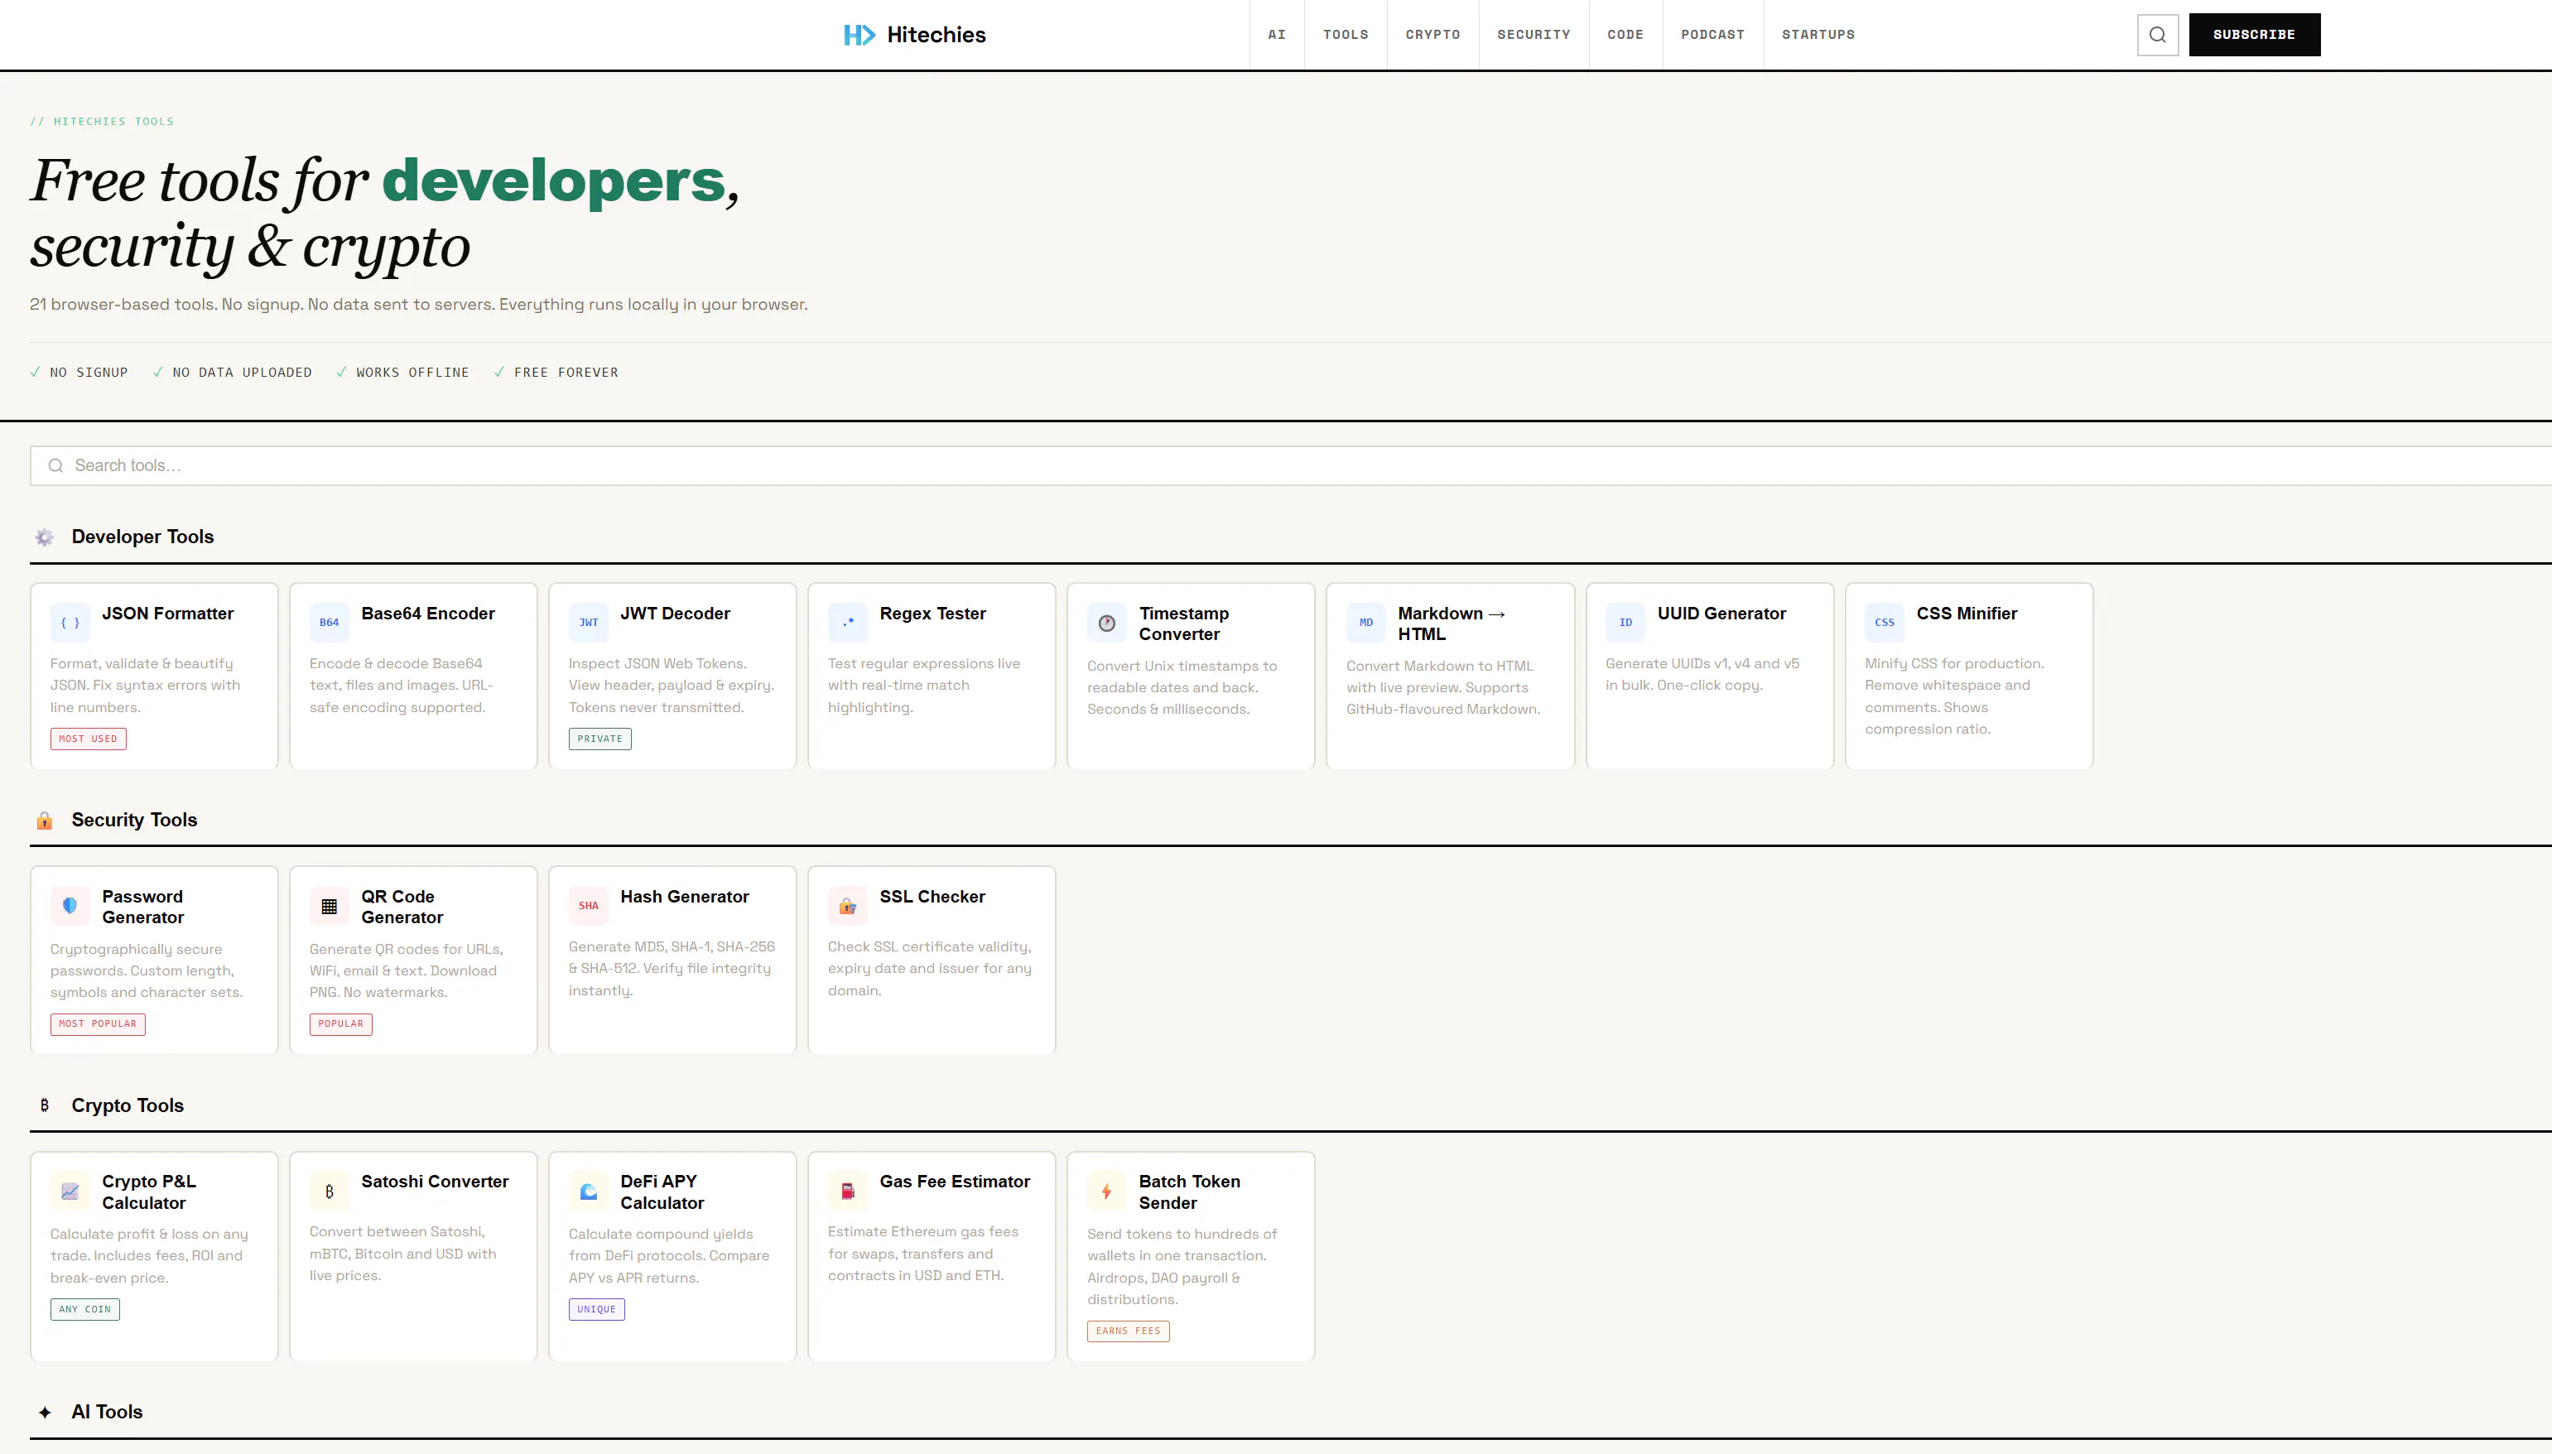This screenshot has height=1454, width=2552.
Task: Click the B64 icon on Base64 Encoder
Action: (329, 622)
